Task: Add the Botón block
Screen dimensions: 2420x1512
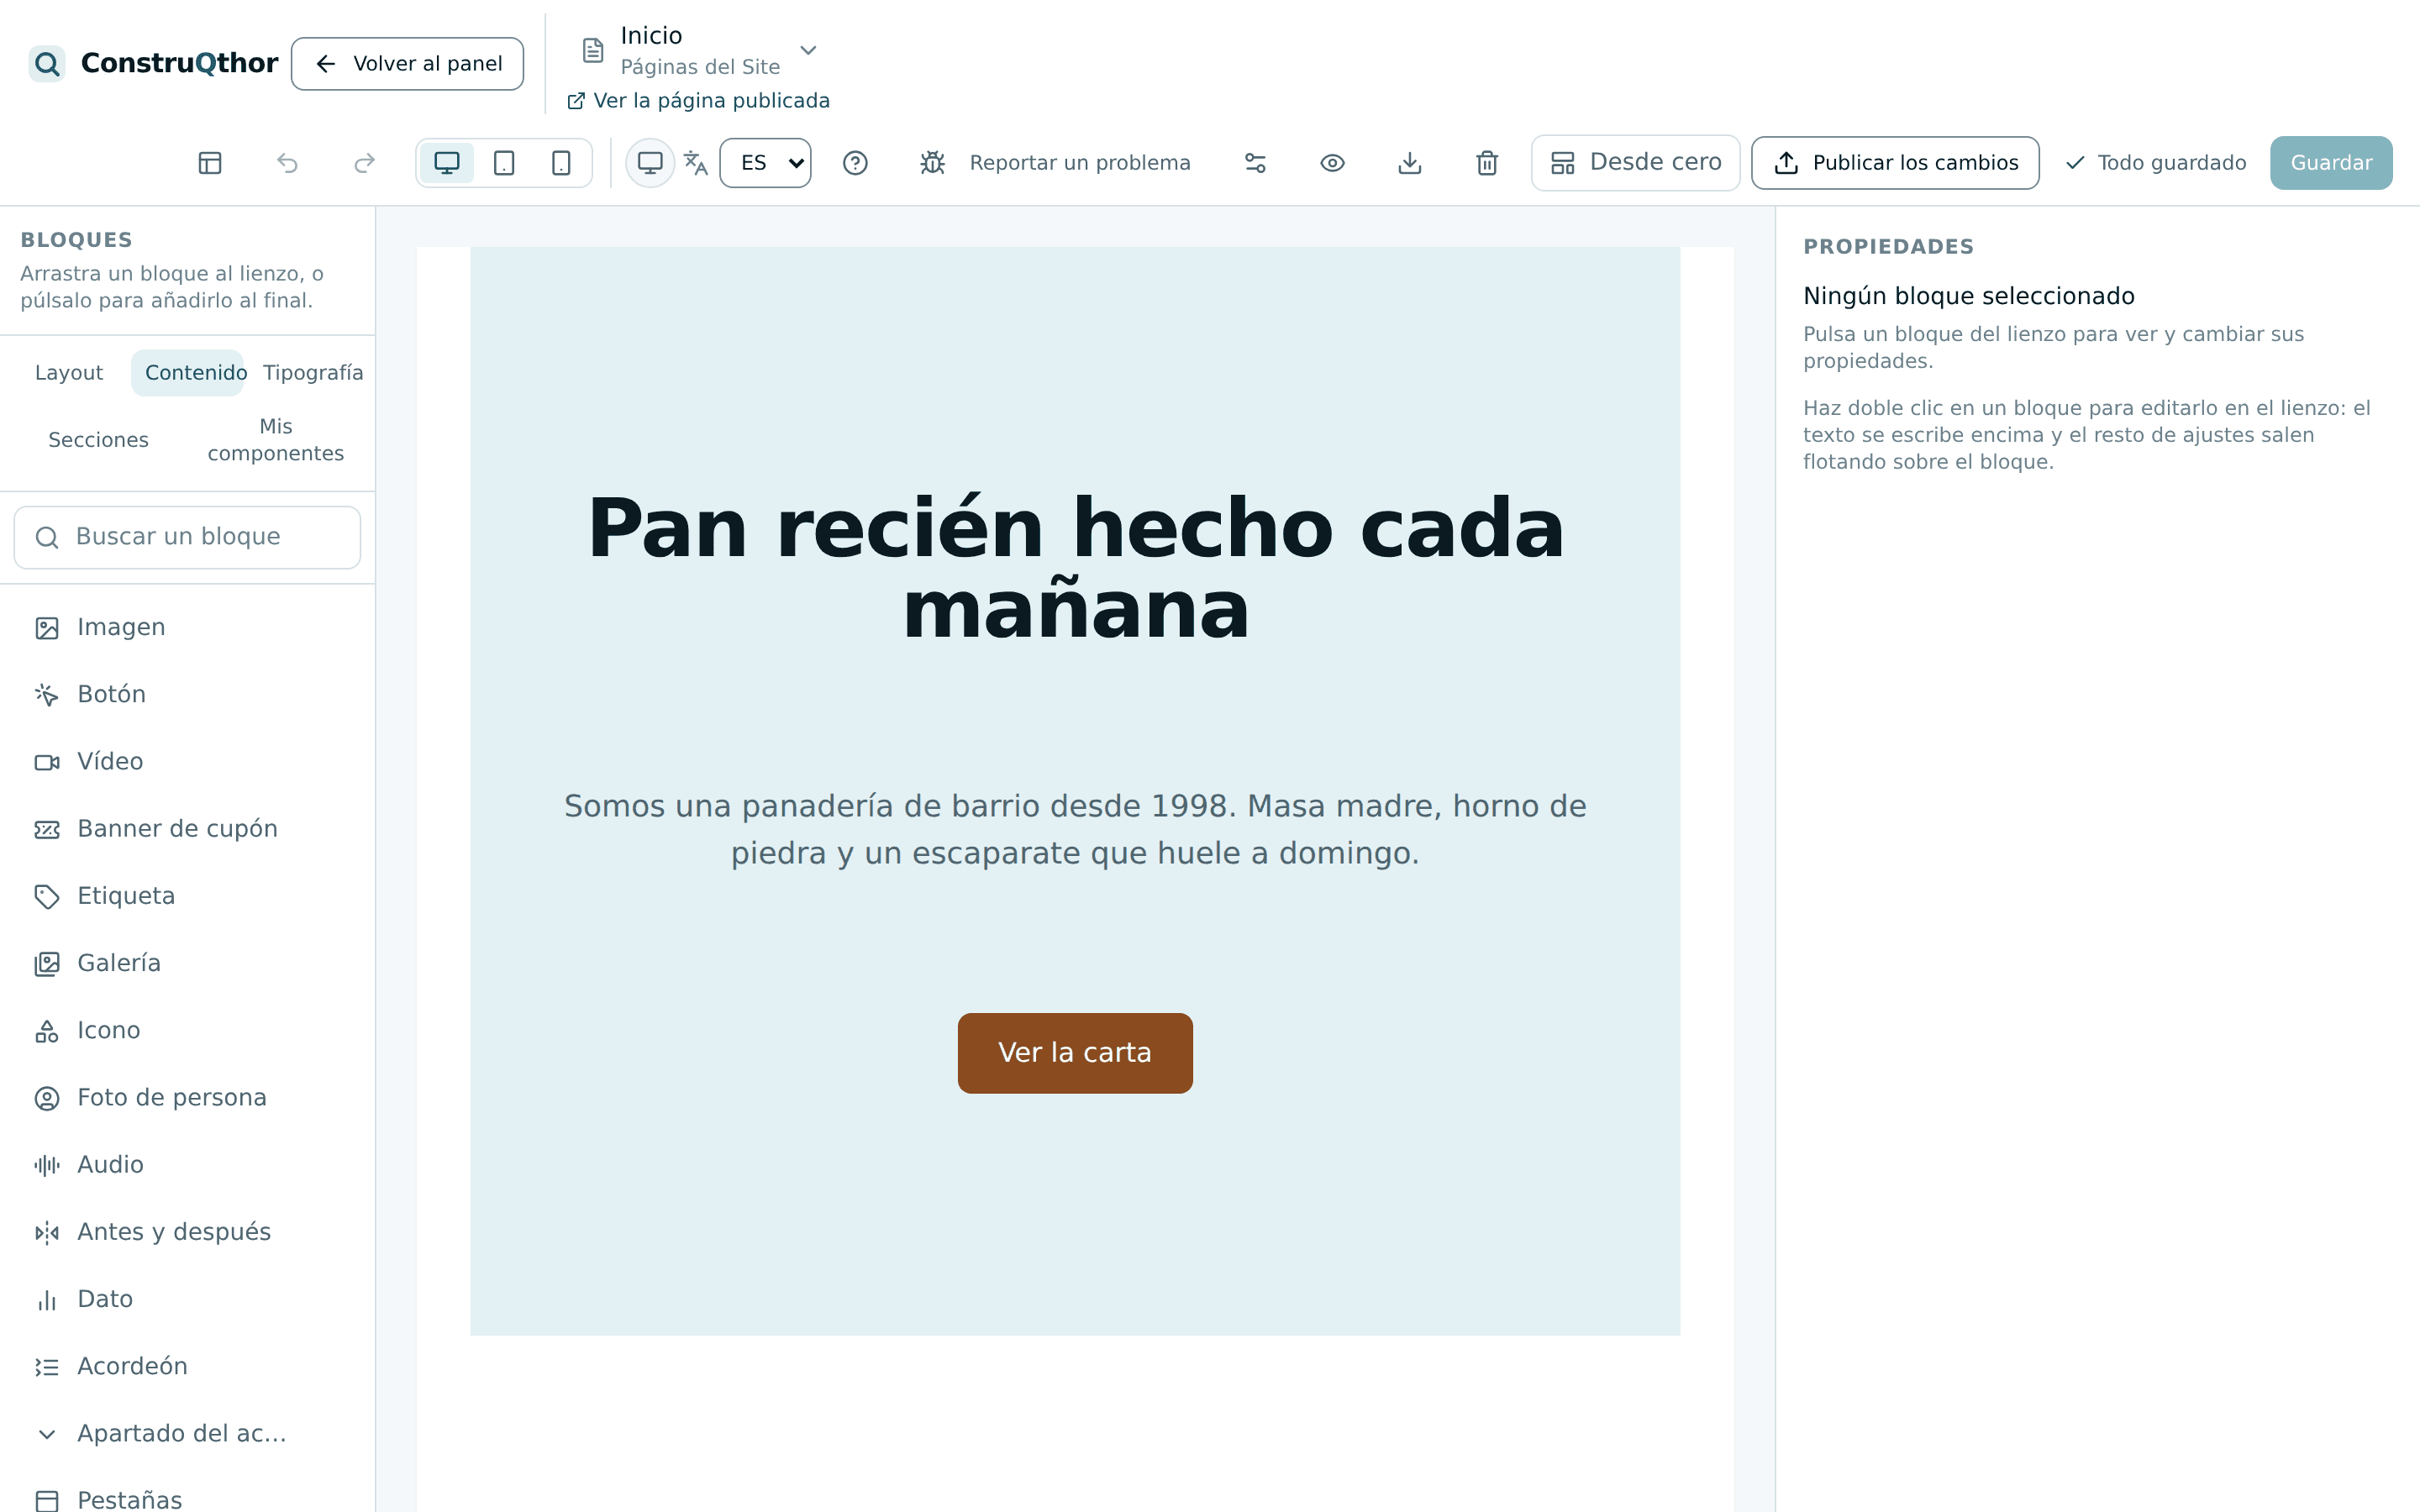Action: click(187, 694)
